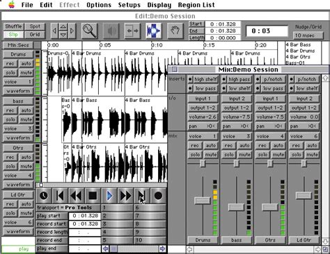The image size is (330, 254).
Task: Select the Zoomer magnifying glass tool
Action: click(x=89, y=31)
